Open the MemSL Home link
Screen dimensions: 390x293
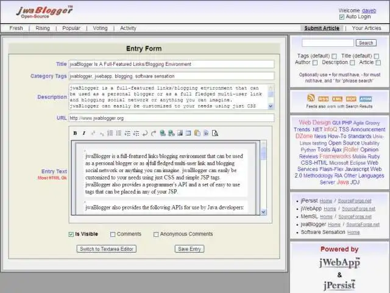327,217
